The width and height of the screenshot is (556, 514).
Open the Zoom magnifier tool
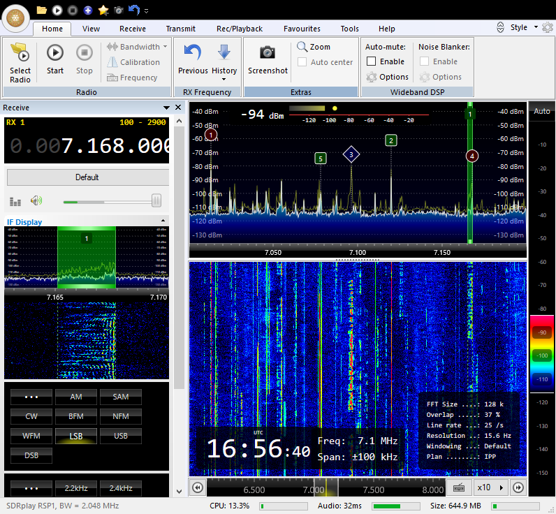tap(302, 46)
